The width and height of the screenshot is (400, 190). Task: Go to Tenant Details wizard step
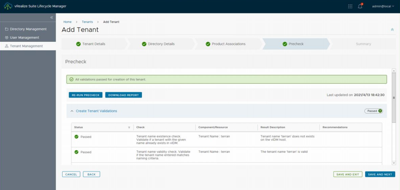[x=95, y=44]
